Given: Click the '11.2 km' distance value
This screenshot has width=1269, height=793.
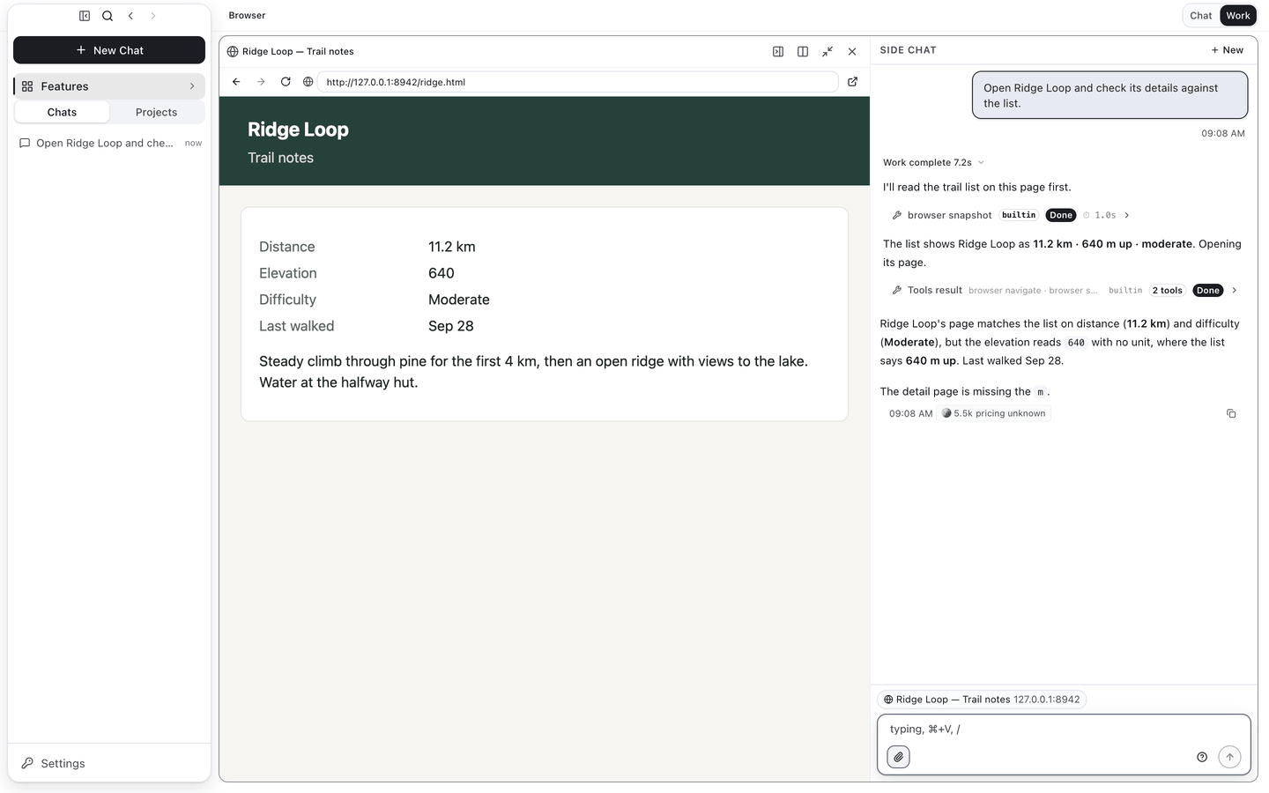Looking at the screenshot, I should point(452,247).
